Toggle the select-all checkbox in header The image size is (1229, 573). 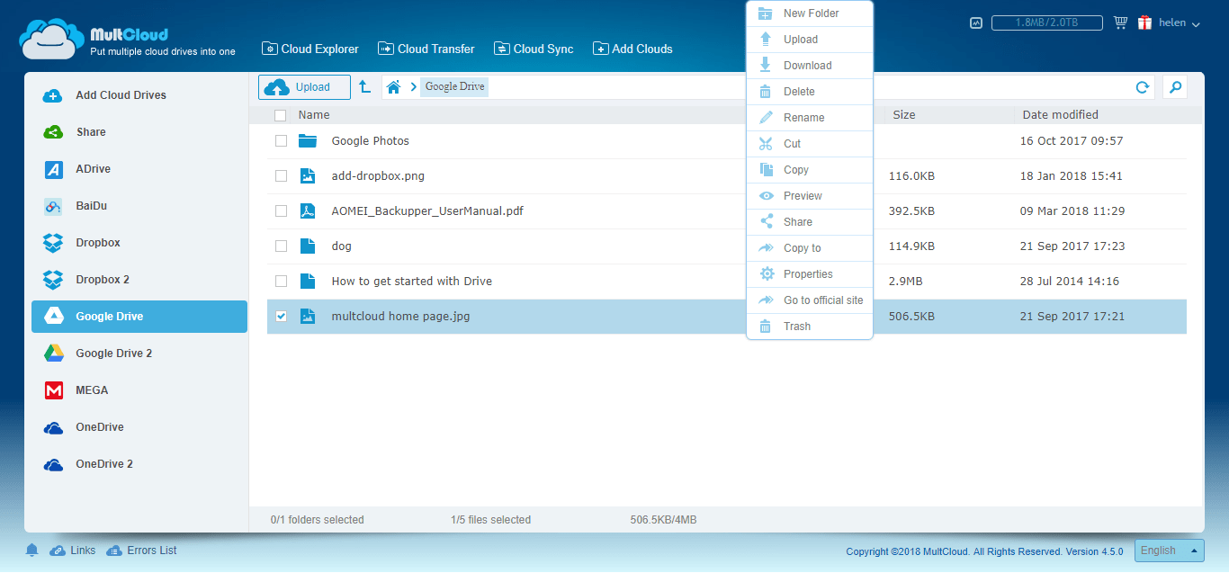point(281,115)
